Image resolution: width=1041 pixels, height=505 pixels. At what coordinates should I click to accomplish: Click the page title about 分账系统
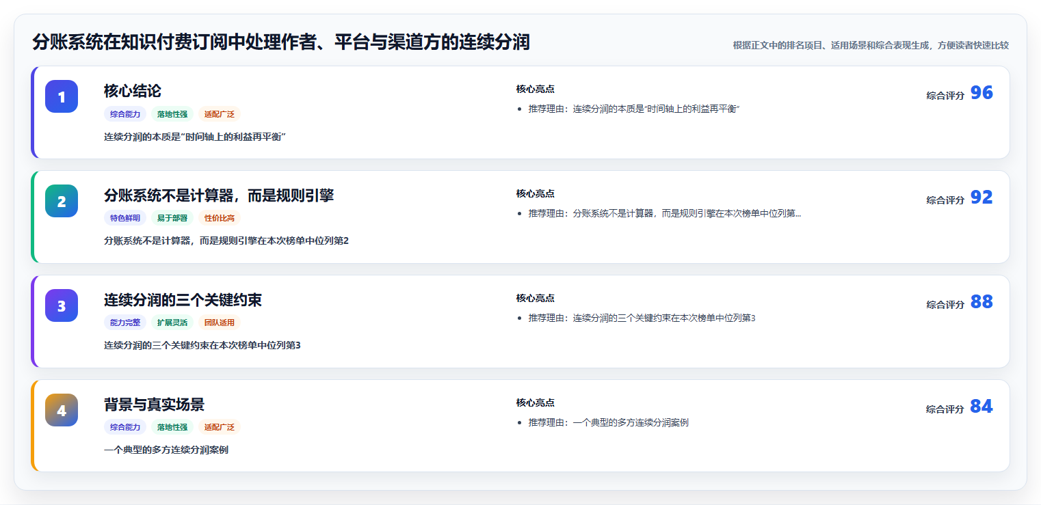281,42
